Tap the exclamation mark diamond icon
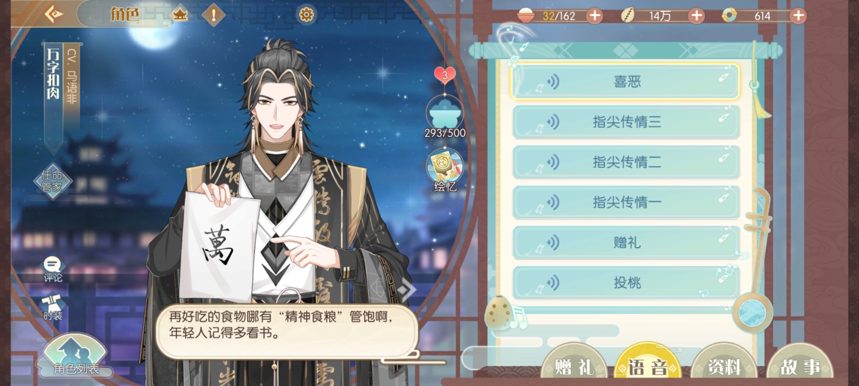Viewport: 859px width, 386px height. (214, 15)
